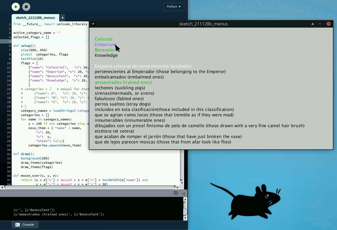Collapse the console with the triangle icon
337x230 pixels.
[183, 193]
